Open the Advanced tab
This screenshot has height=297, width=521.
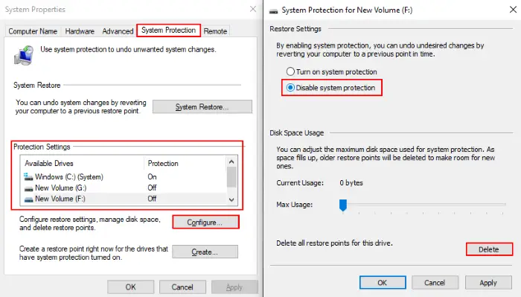[x=118, y=31]
